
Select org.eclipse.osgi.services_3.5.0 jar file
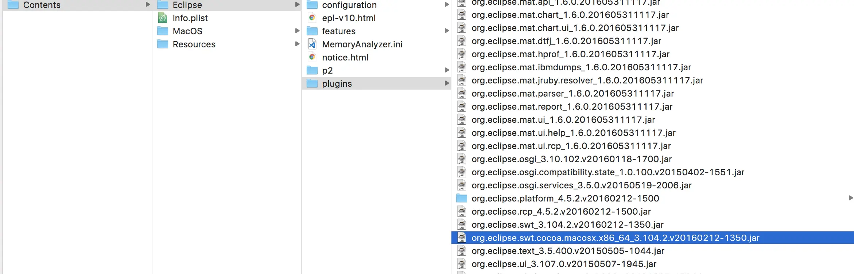582,185
